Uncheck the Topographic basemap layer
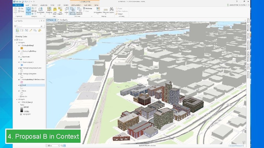Viewport: 264px width, 148px height. coord(21,114)
